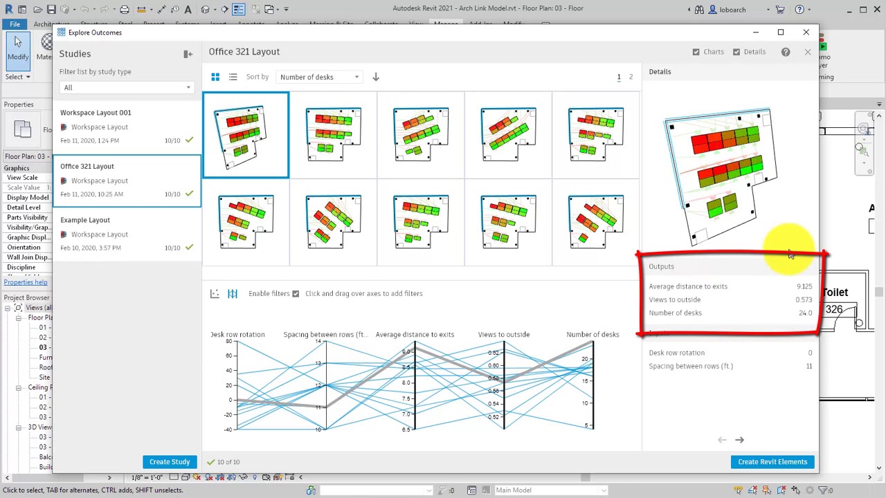Open help in Explore Outcomes dialog

tap(786, 52)
